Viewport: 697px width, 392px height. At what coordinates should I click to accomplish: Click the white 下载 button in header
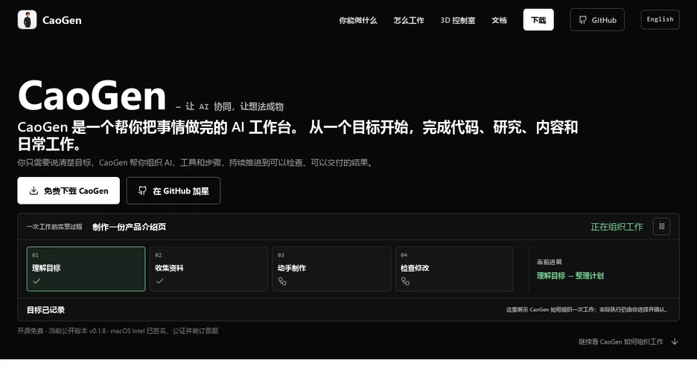(x=538, y=19)
